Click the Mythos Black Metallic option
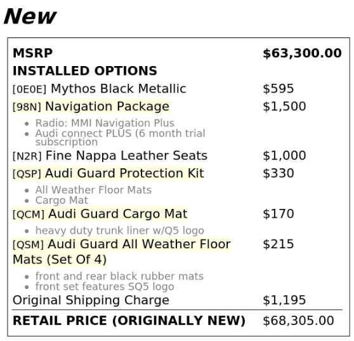The image size is (354, 341). tap(100, 88)
